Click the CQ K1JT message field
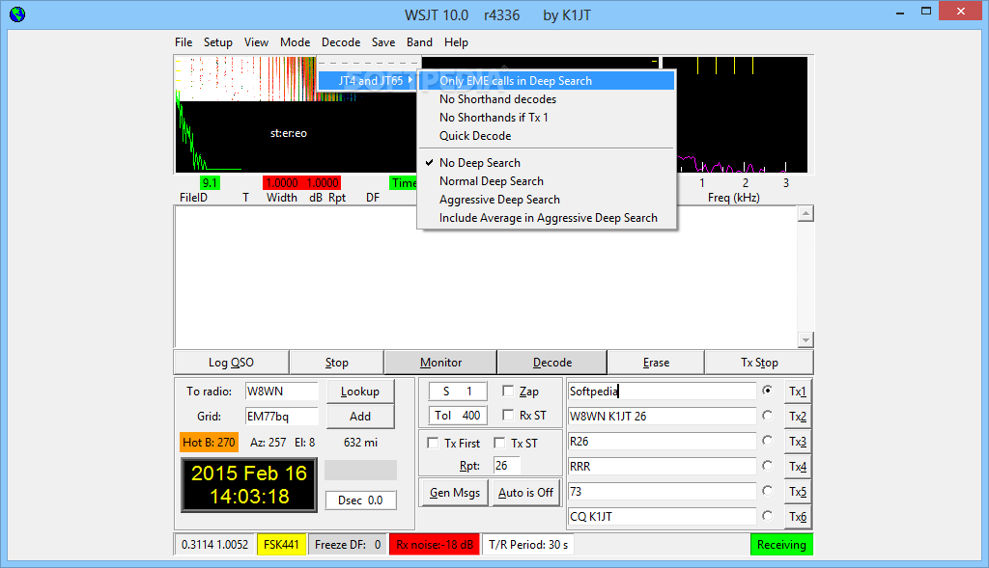 662,516
